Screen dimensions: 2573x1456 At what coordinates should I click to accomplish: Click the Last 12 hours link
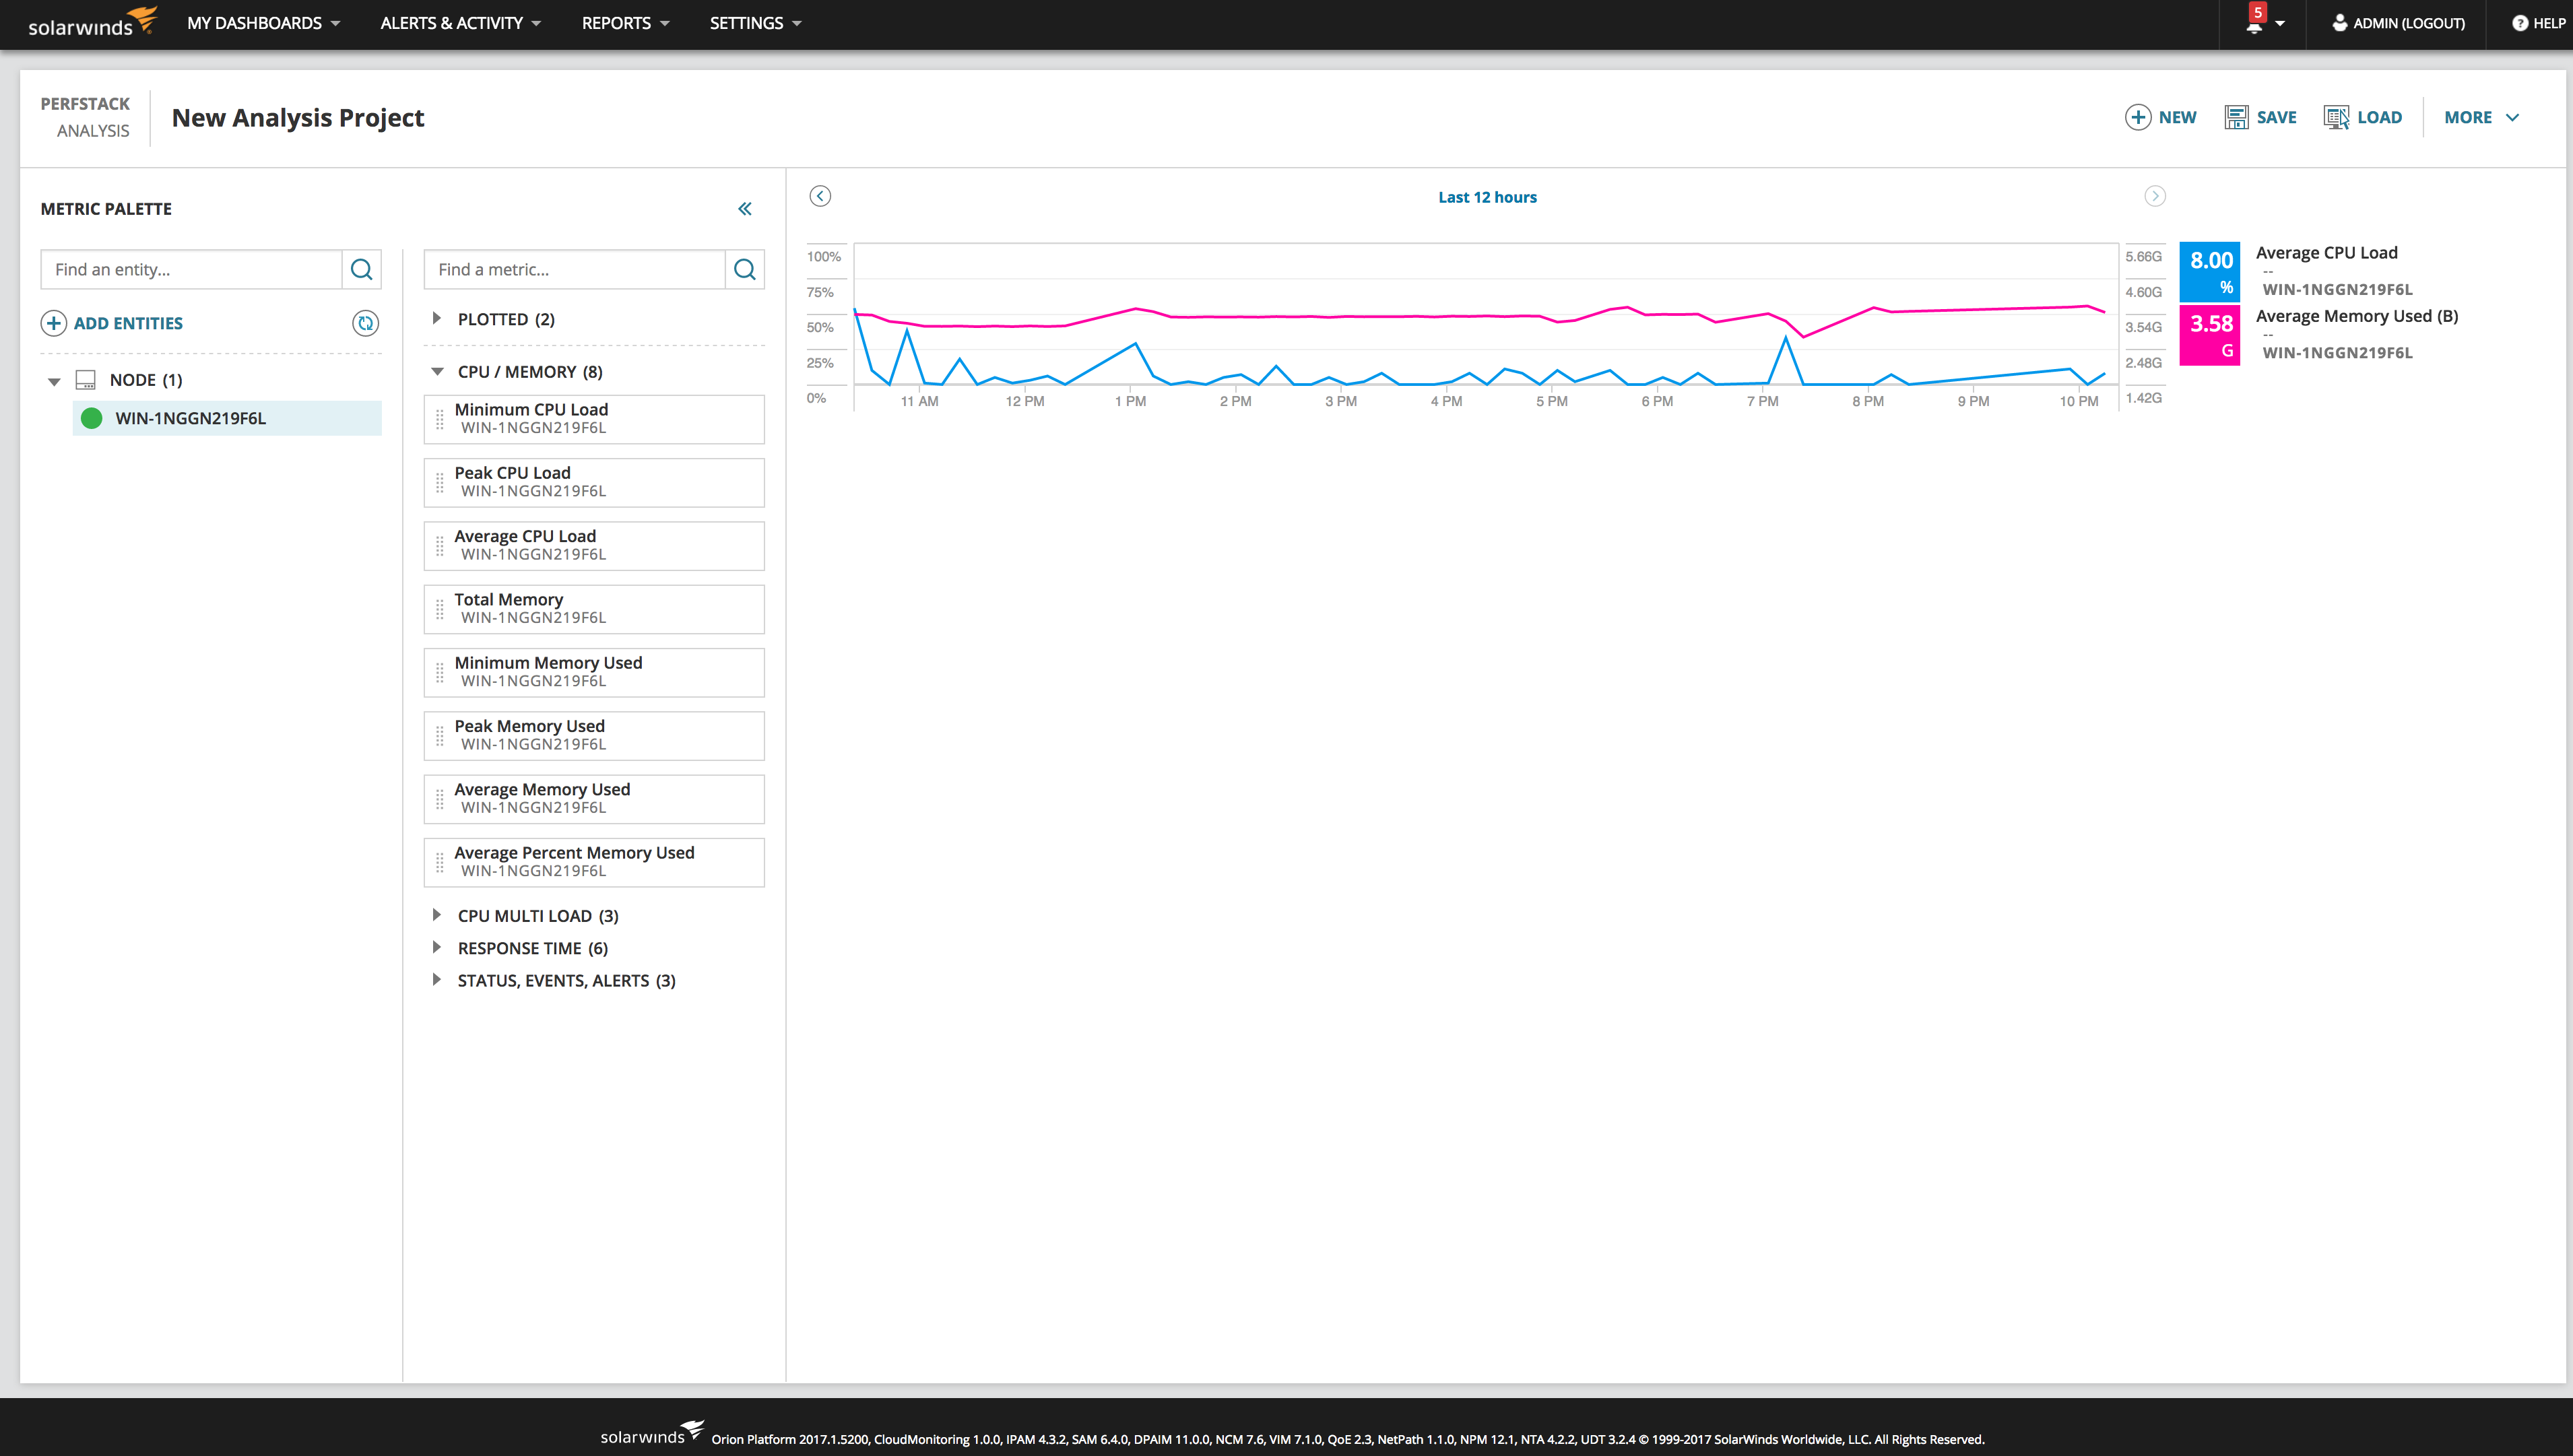pos(1486,197)
